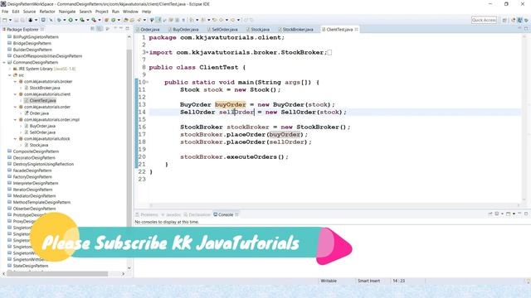
Task: Open the Coverage run toolbar icon
Action: [82, 20]
